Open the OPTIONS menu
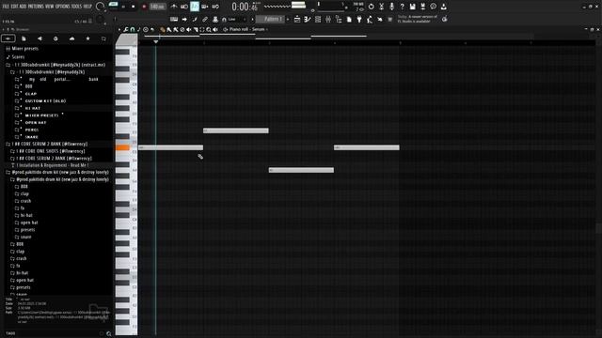Viewport: 602px width, 338px height. 63,7
